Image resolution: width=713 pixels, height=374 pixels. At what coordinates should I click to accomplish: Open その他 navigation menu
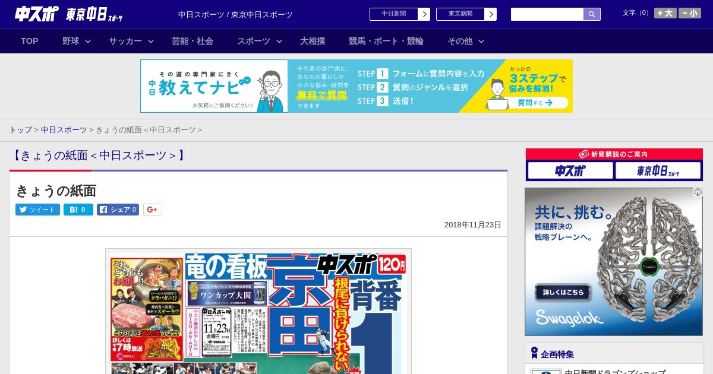coord(460,41)
